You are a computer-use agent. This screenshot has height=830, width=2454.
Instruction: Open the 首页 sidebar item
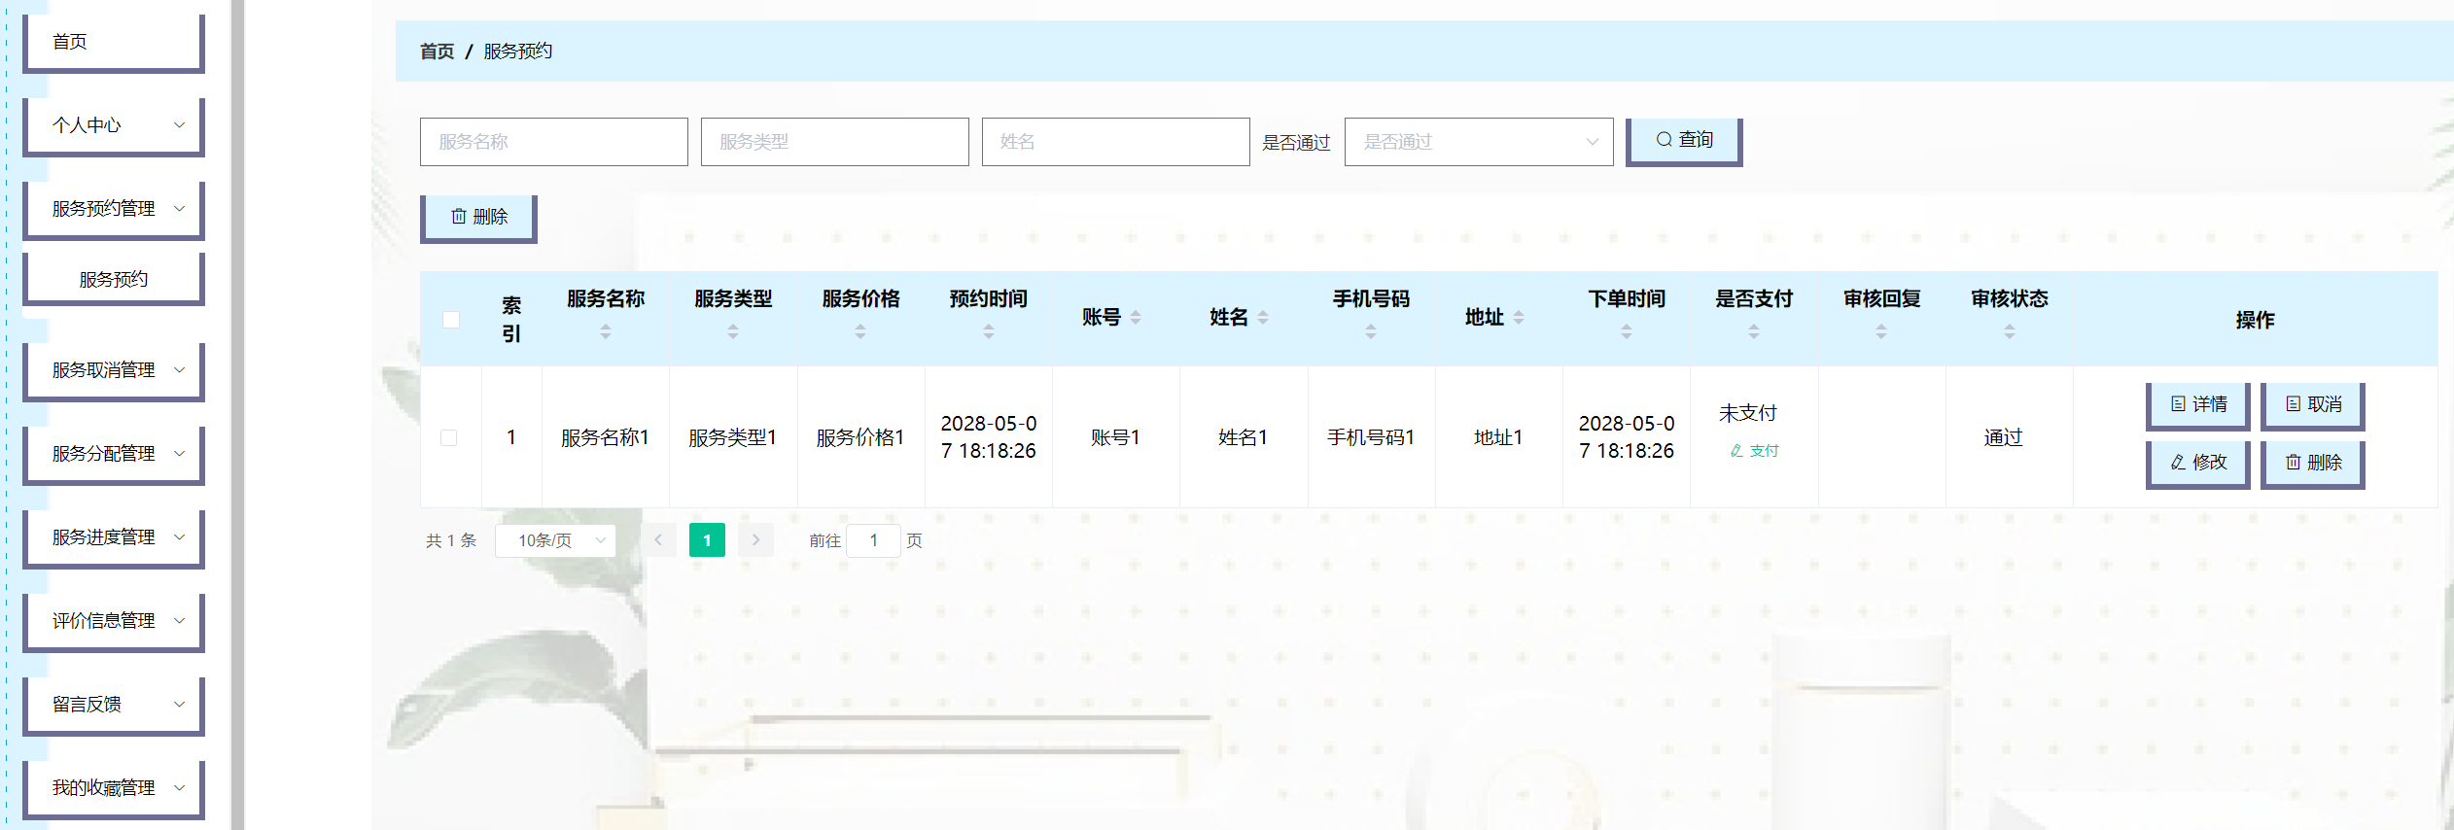pyautogui.click(x=114, y=42)
